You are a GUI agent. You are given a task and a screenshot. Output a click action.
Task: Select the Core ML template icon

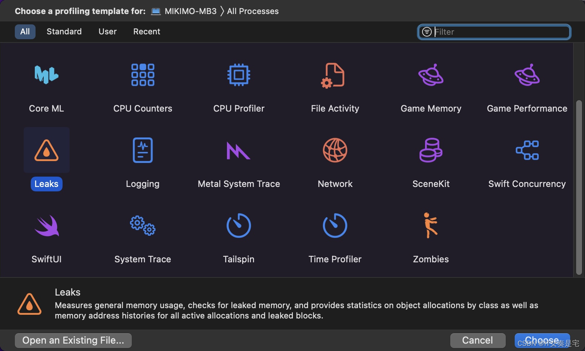tap(46, 75)
